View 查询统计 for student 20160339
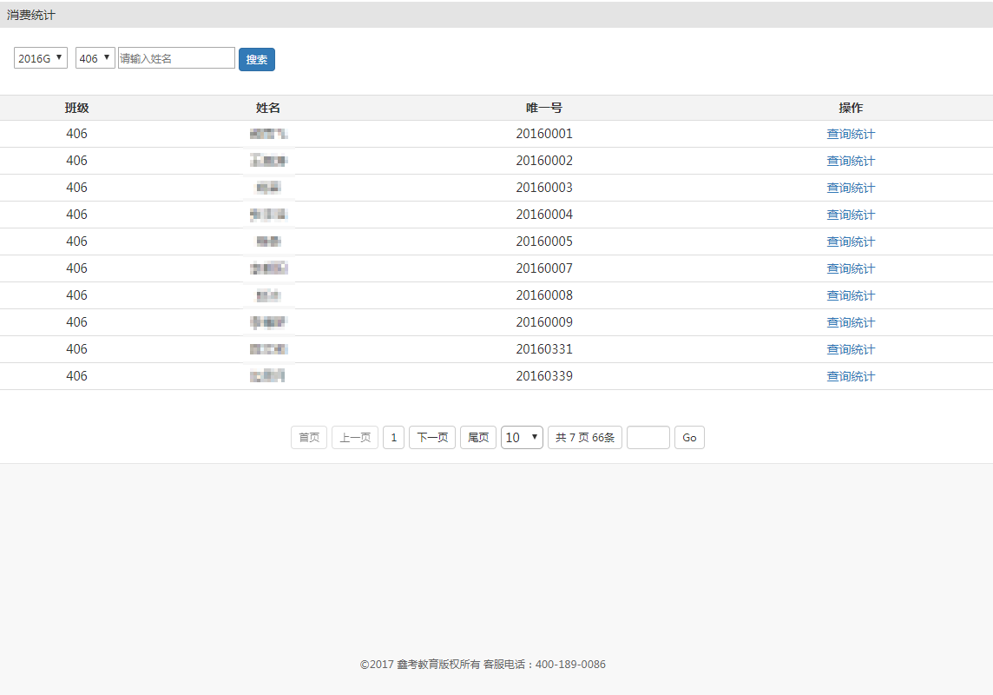993x695 pixels. point(850,376)
